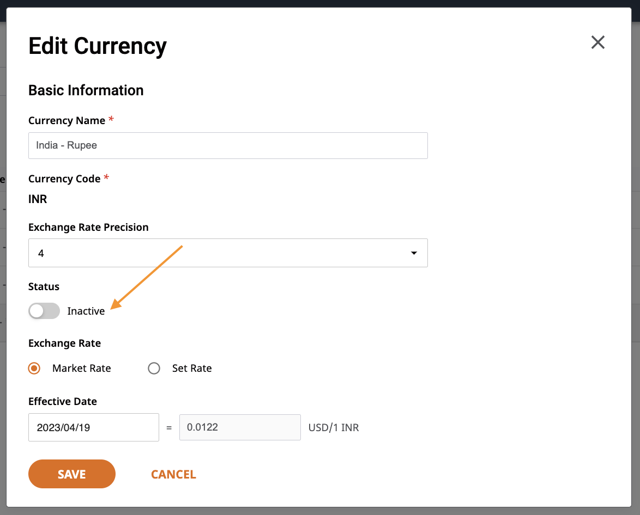Click the Basic Information heading
Image resolution: width=640 pixels, height=515 pixels.
86,90
